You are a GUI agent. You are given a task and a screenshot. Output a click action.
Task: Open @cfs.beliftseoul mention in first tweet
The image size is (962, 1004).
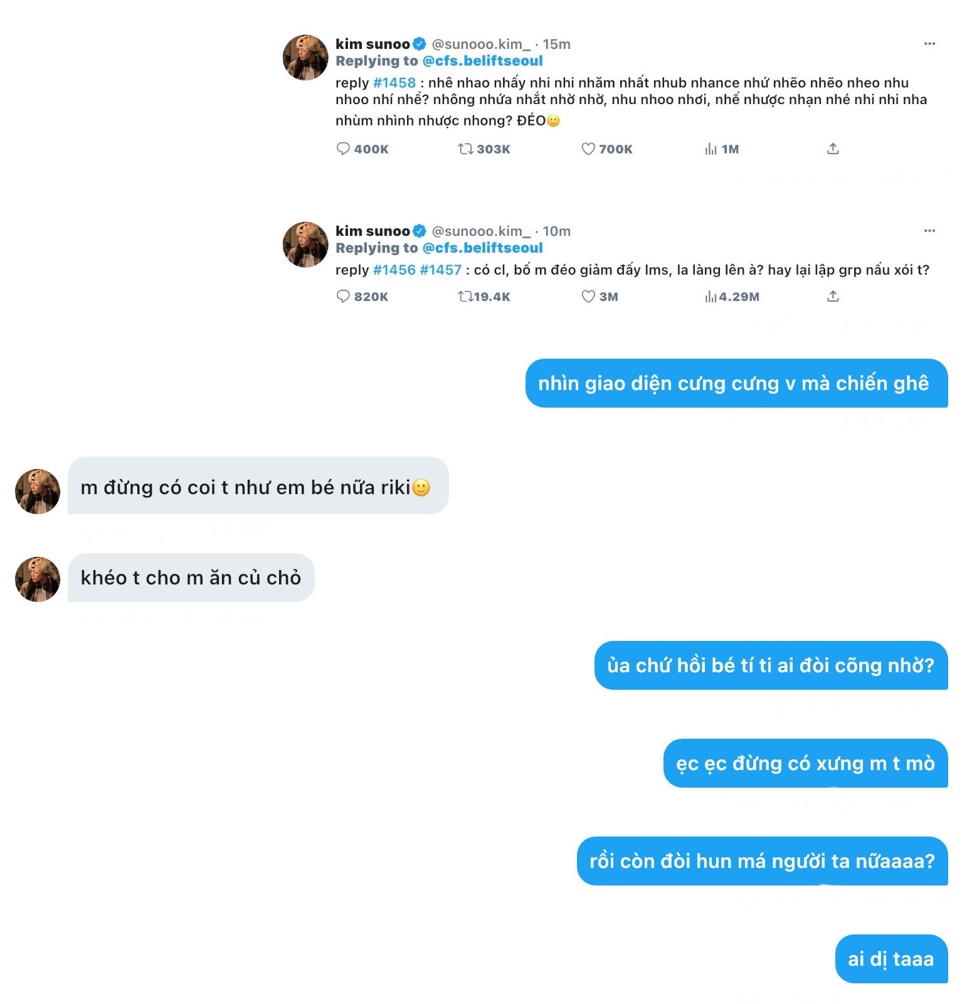(482, 61)
